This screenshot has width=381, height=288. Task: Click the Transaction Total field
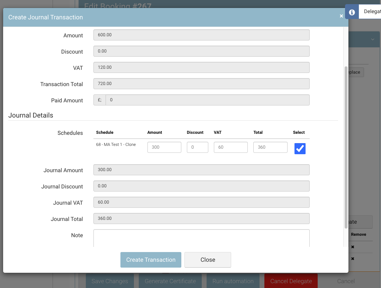(x=201, y=84)
